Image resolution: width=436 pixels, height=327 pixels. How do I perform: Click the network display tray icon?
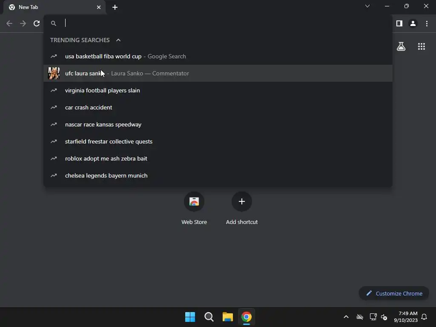373,317
